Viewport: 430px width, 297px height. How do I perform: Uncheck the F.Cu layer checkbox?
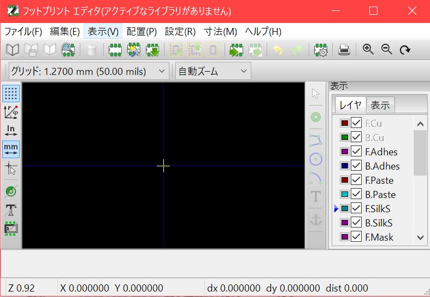[x=356, y=123]
